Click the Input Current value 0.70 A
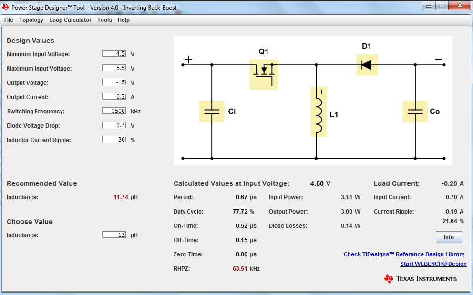 tap(454, 197)
